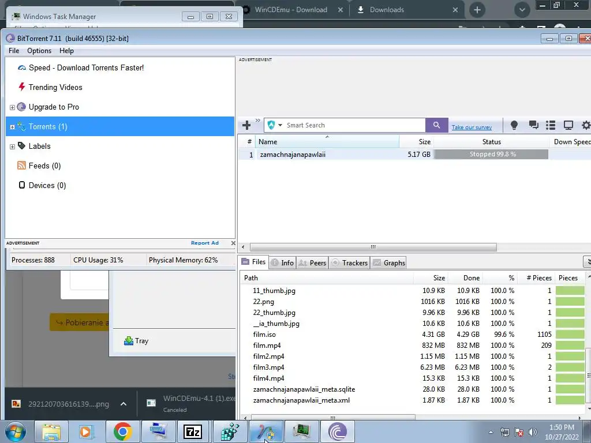Select the 22.png file row
This screenshot has height=443, width=591.
pos(413,301)
